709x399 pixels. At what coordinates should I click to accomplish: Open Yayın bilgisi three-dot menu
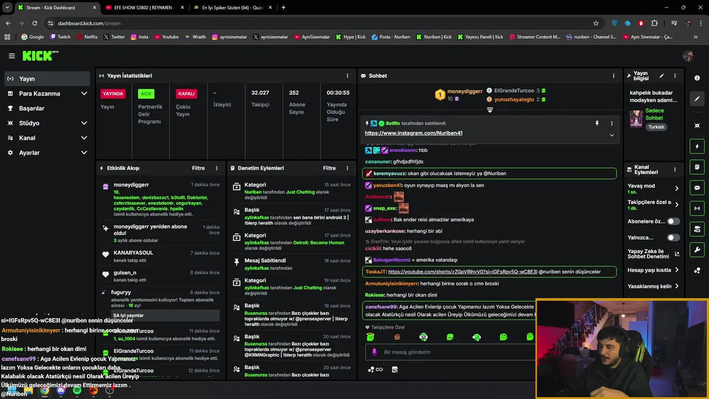[x=675, y=76]
